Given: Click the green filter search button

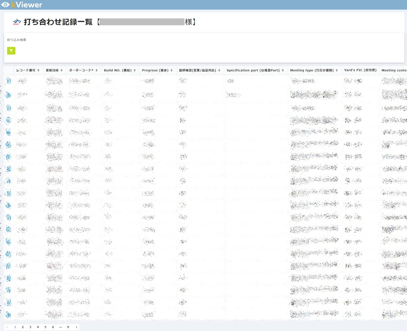Looking at the screenshot, I should coord(11,51).
